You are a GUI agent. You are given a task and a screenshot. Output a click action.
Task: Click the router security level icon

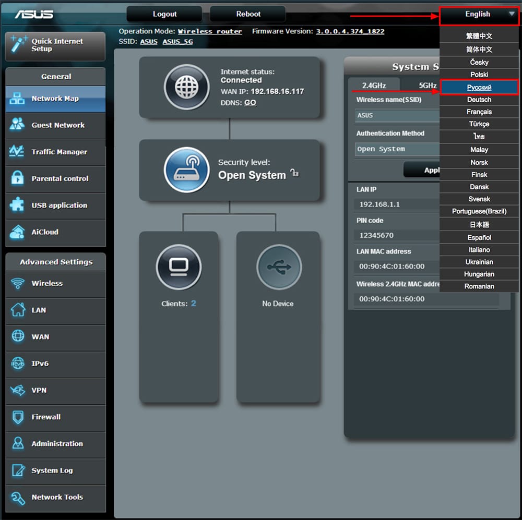[x=187, y=170]
